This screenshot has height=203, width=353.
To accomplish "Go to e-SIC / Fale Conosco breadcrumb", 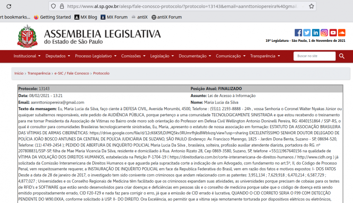I will pos(72,73).
